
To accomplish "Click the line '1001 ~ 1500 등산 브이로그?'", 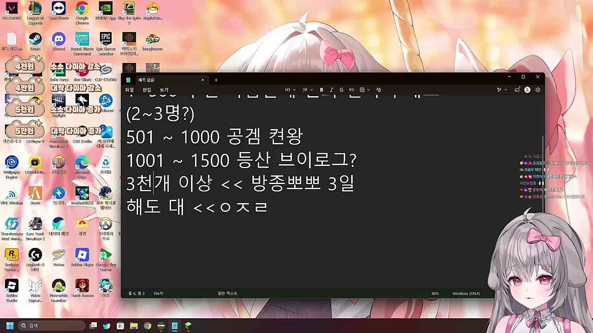I will [241, 160].
